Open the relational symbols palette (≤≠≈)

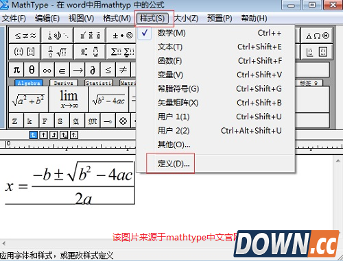(x=25, y=36)
